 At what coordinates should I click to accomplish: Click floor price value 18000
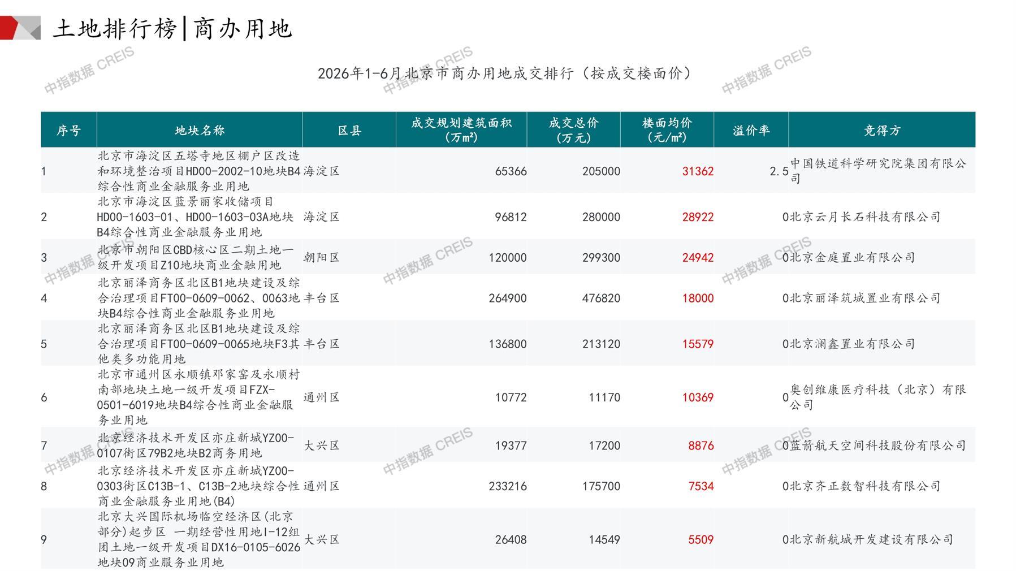[698, 299]
